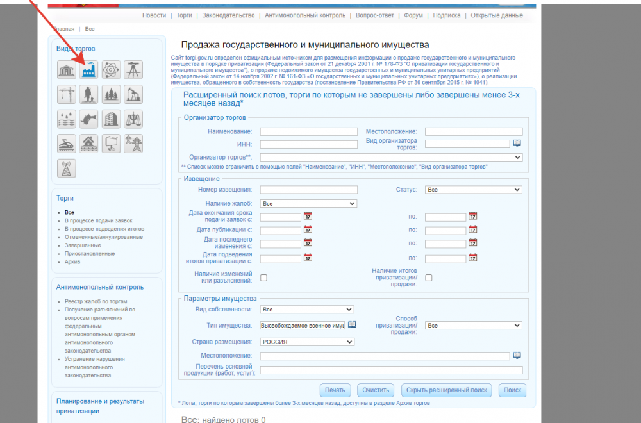Viewport: 641px width, 423px height.
Task: Click the Тип имущества field
Action: click(303, 326)
